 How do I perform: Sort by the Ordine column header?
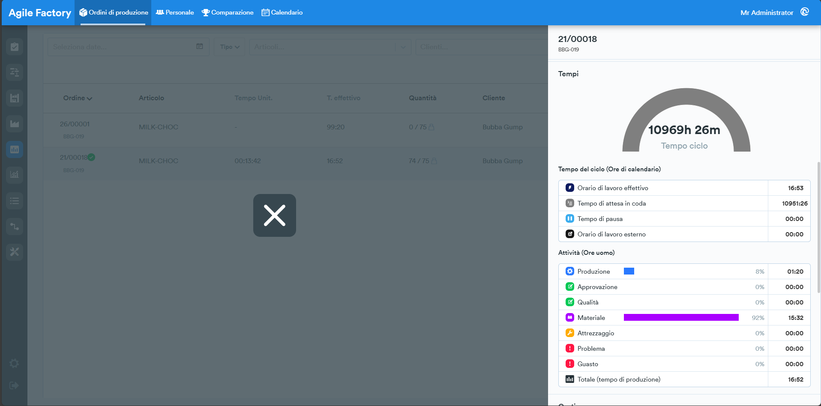[78, 98]
